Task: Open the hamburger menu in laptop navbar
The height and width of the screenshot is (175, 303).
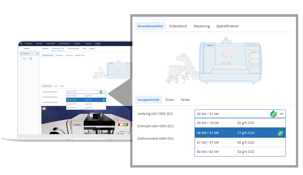Action: 21,44
